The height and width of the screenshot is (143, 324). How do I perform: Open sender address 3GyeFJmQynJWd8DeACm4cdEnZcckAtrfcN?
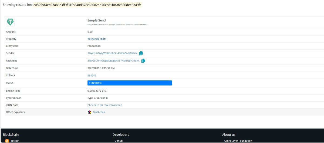tap(112, 53)
